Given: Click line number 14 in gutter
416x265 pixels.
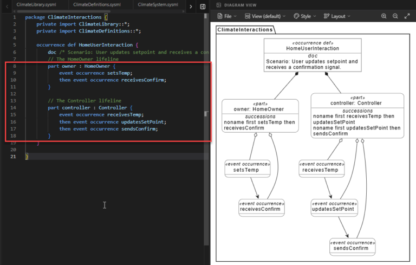Looking at the screenshot, I should pyautogui.click(x=13, y=107).
